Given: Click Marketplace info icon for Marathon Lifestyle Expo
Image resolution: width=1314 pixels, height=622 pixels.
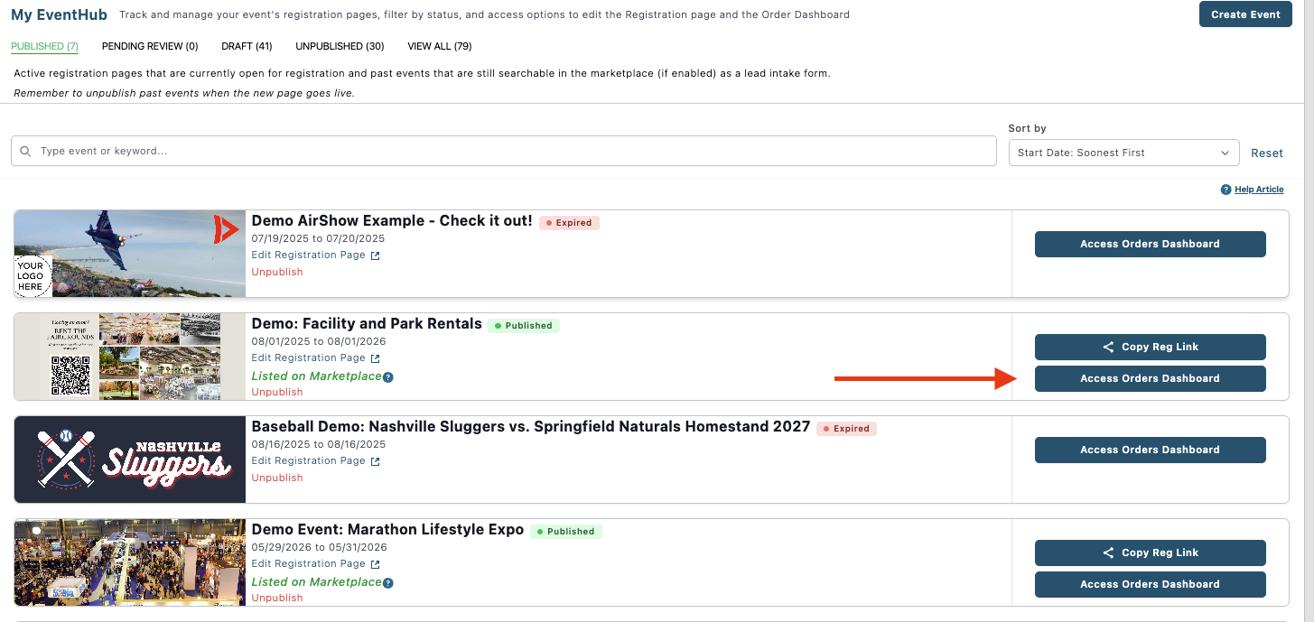Looking at the screenshot, I should click(x=388, y=582).
